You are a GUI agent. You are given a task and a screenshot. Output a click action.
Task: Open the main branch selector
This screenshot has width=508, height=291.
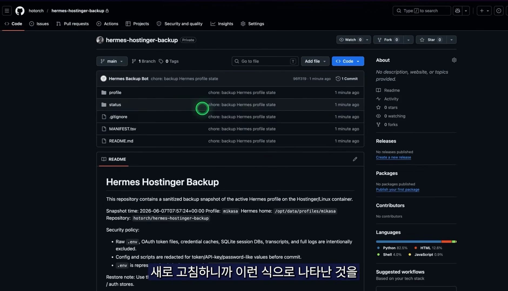[x=112, y=61]
